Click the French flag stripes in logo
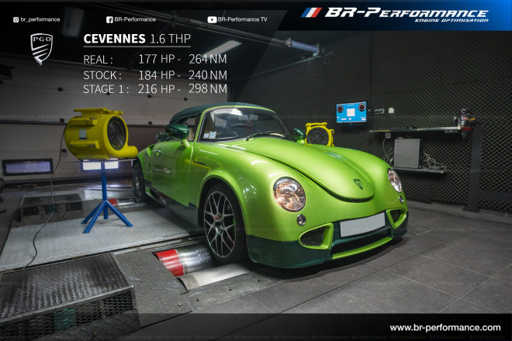Screen dimensions: 512x341 click(x=311, y=12)
